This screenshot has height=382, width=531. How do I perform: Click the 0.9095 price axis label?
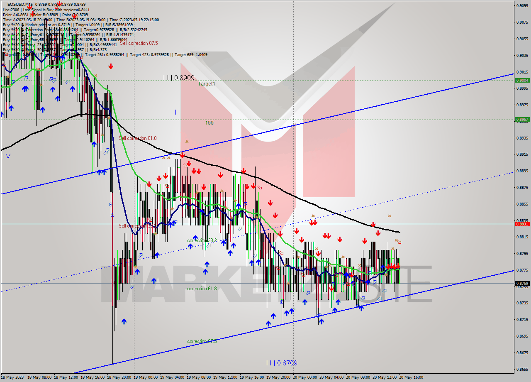(x=522, y=5)
